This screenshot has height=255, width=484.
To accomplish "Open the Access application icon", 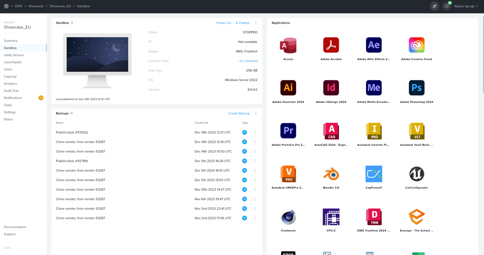I will [x=288, y=45].
